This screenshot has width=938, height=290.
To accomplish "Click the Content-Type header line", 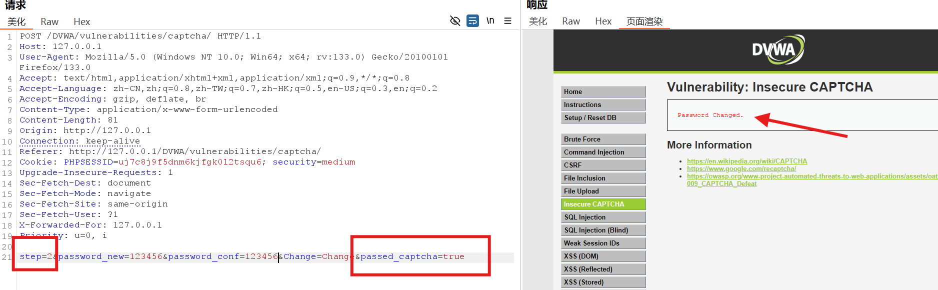I will click(x=148, y=109).
